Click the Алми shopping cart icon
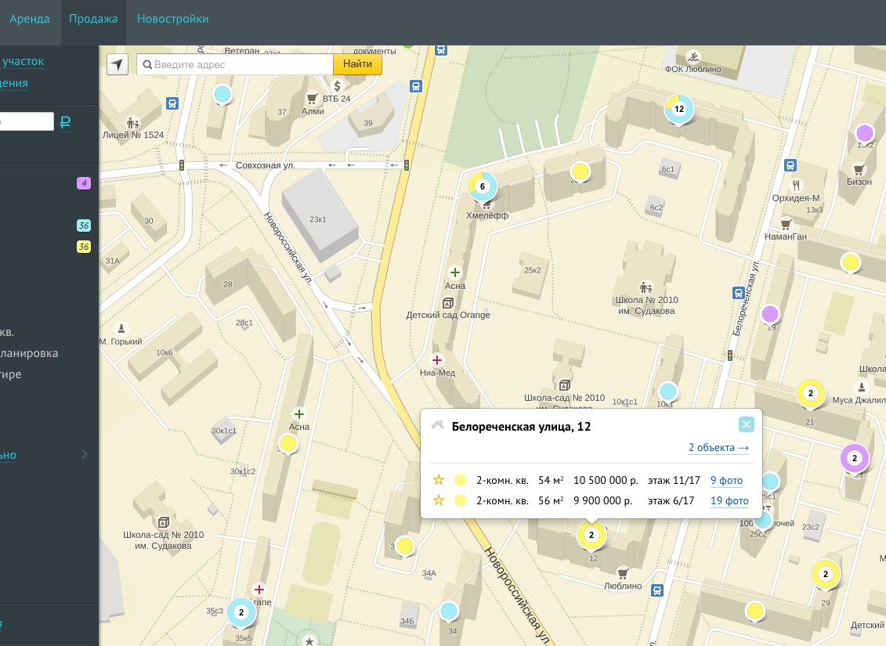 [312, 99]
